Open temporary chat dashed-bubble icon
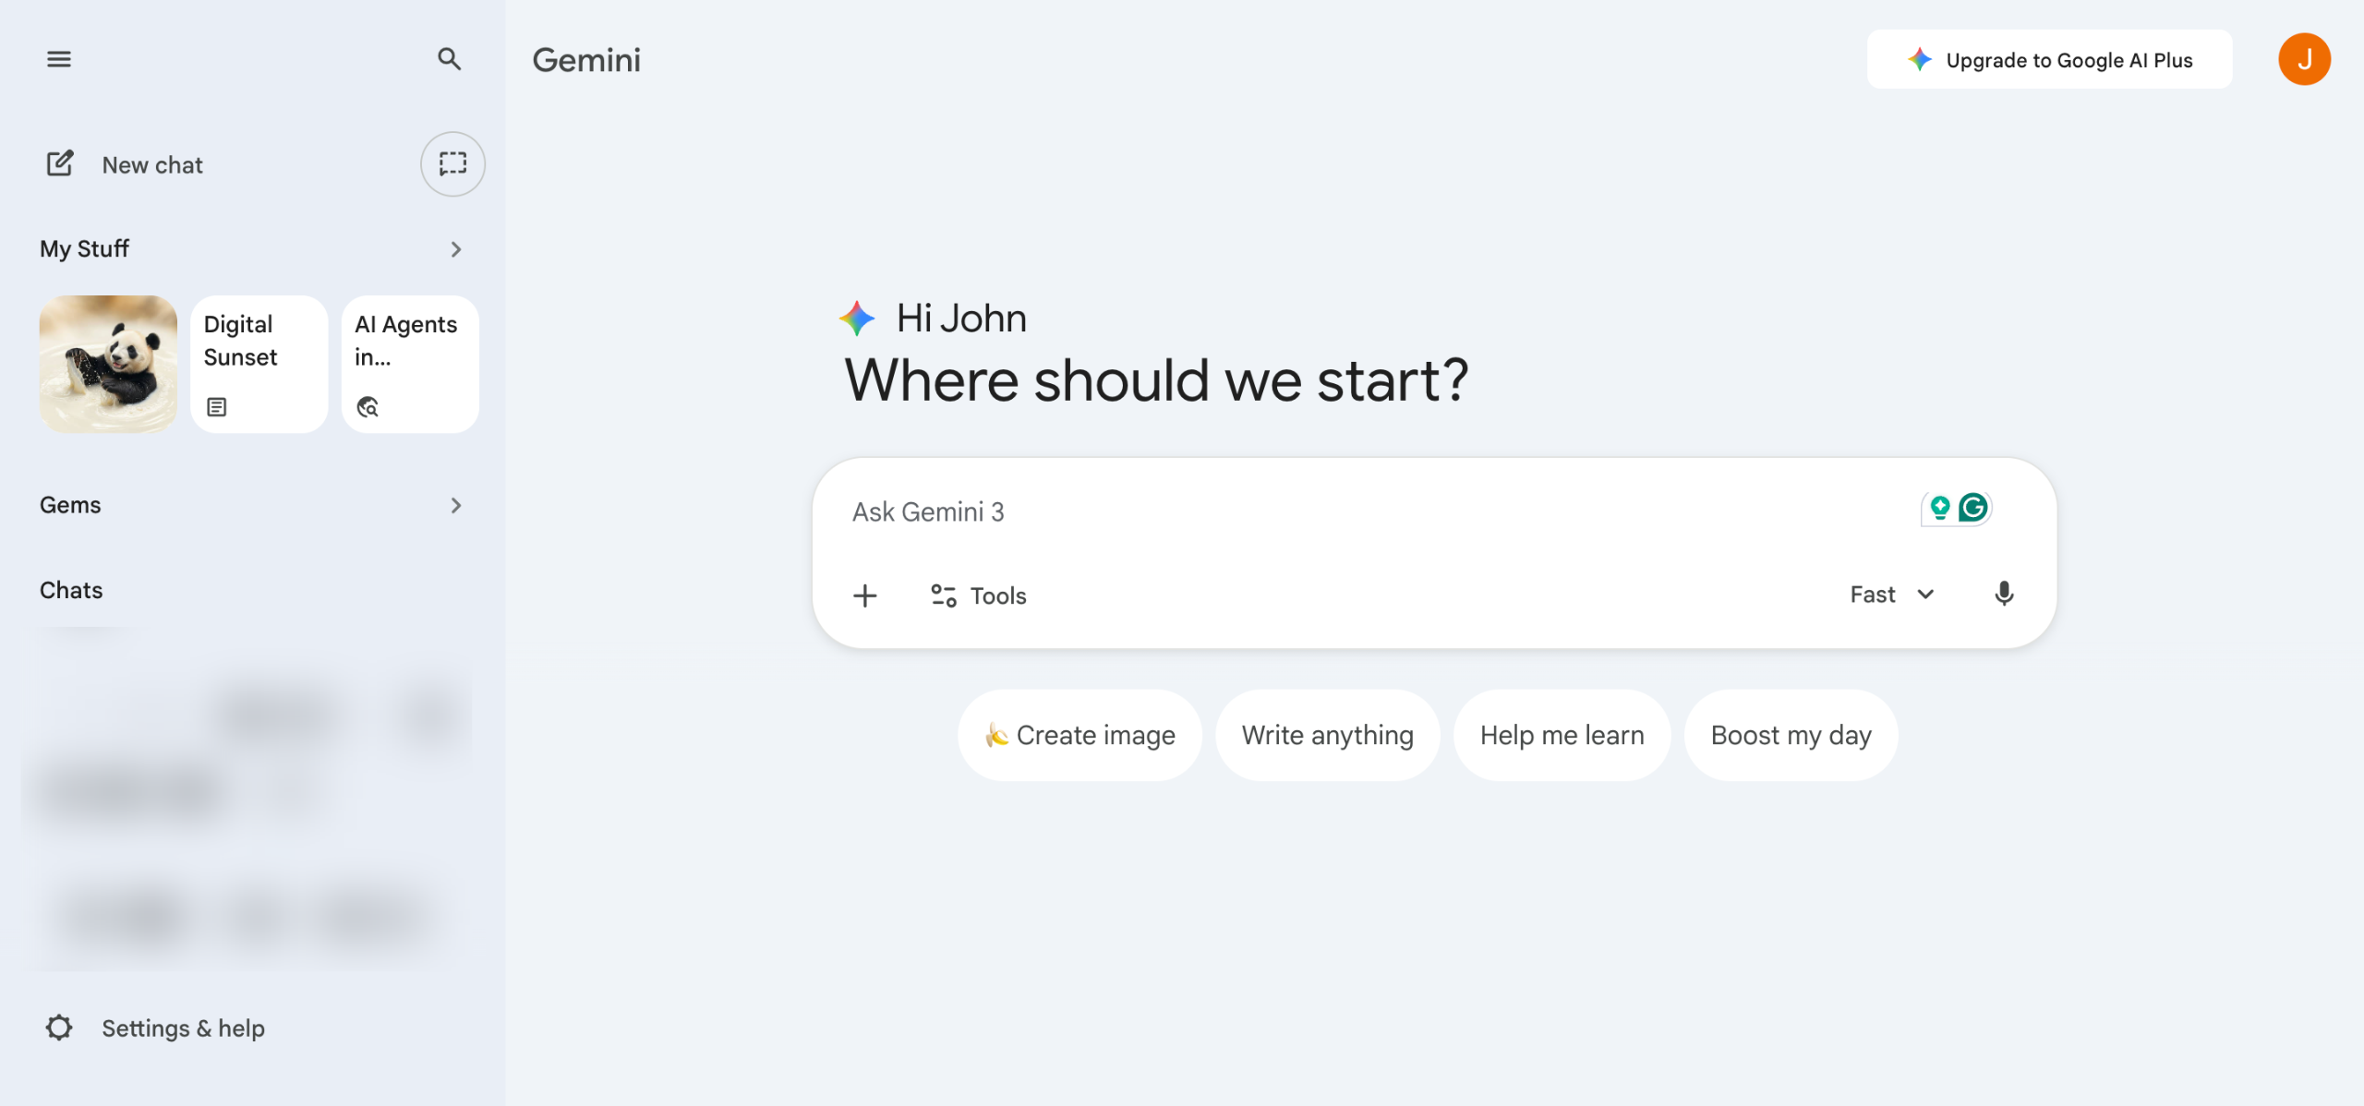 [452, 164]
